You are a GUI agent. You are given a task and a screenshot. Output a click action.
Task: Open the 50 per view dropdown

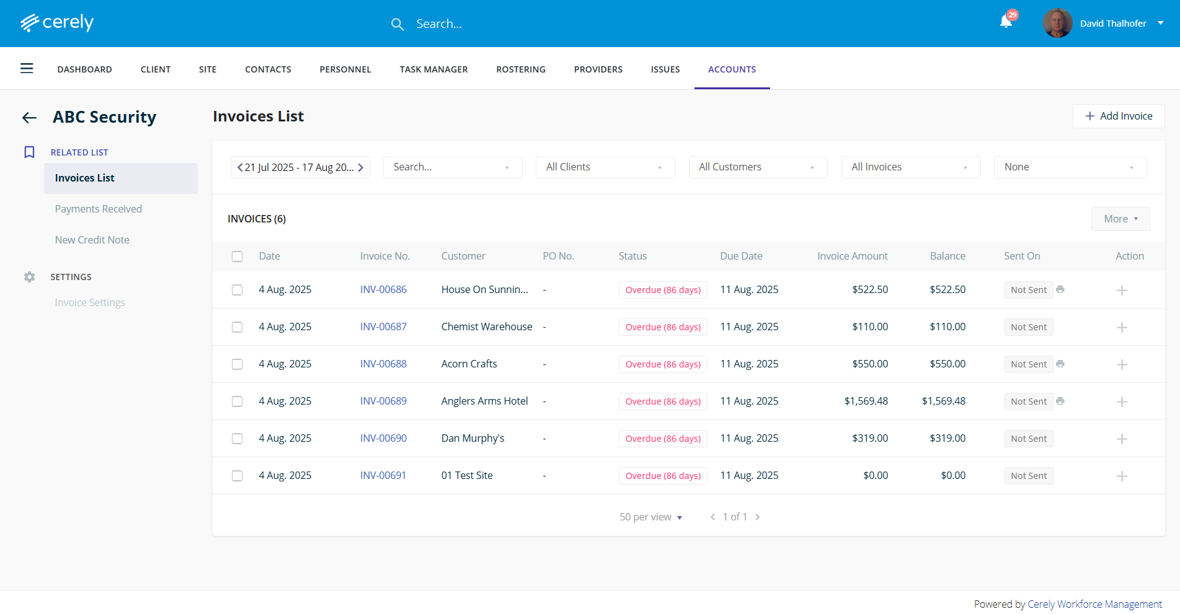[x=650, y=517]
